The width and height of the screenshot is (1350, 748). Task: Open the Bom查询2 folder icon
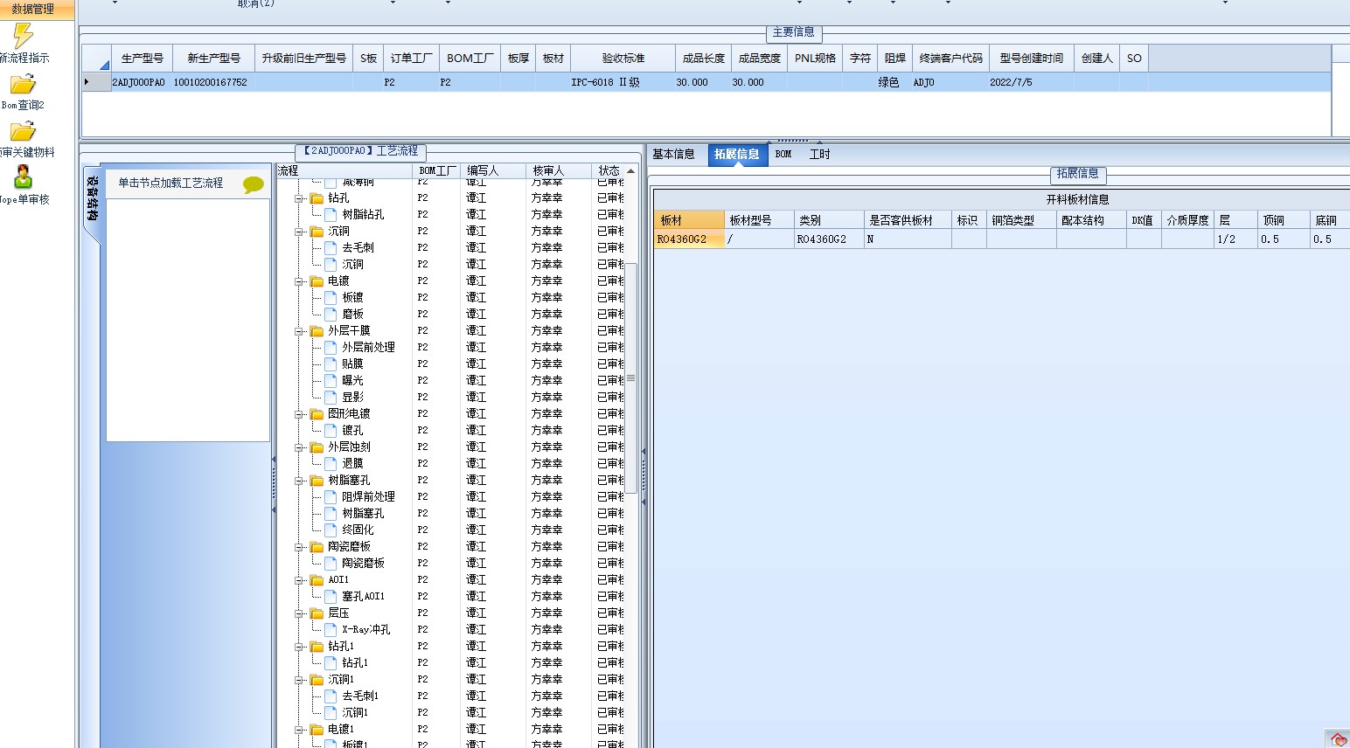[23, 84]
